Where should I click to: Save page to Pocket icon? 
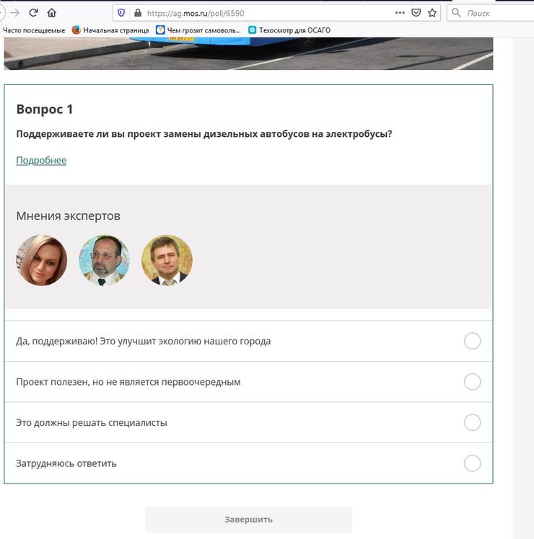[x=416, y=13]
